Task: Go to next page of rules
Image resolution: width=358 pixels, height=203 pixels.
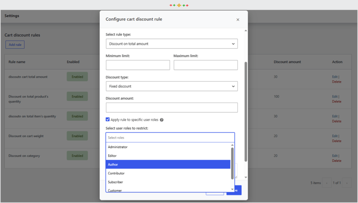Action: 347,183
